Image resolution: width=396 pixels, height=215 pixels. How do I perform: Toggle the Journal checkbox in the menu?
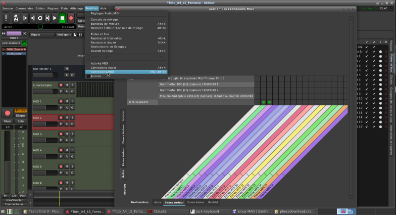click(x=89, y=76)
